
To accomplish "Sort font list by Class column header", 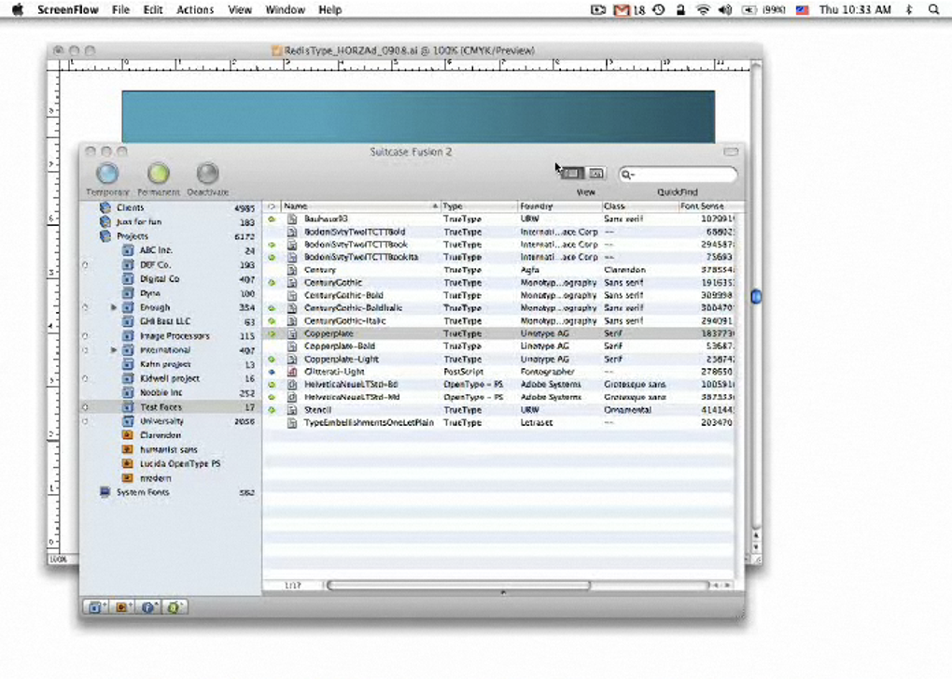I will click(639, 206).
